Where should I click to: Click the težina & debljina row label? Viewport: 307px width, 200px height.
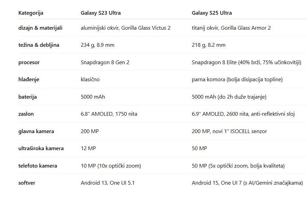coord(39,45)
